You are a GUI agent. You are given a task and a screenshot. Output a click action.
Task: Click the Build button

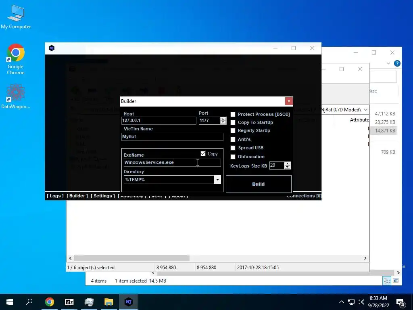pos(259,184)
